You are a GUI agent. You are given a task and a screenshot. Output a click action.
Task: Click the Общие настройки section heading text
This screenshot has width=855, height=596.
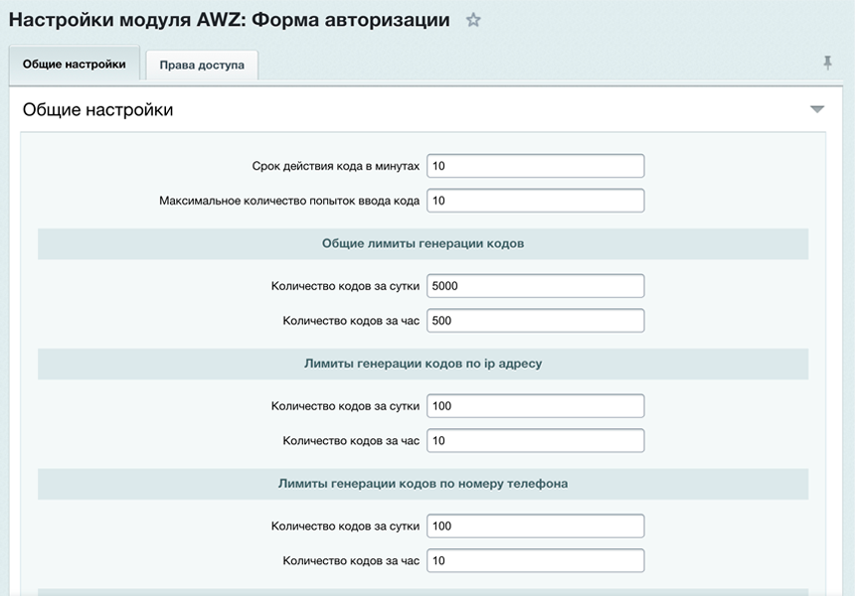(97, 109)
